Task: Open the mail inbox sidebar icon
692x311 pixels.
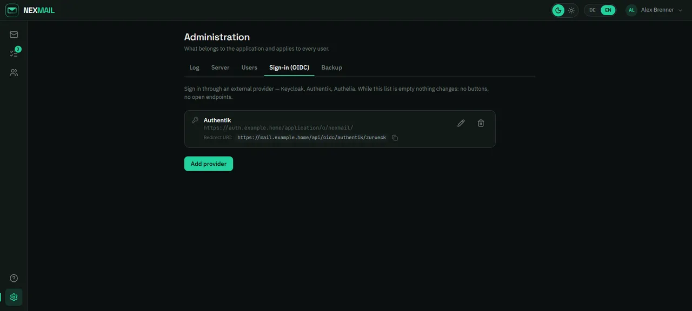Action: point(14,35)
